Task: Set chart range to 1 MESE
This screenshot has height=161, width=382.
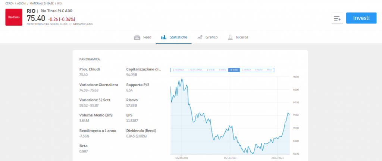Action: (210, 70)
